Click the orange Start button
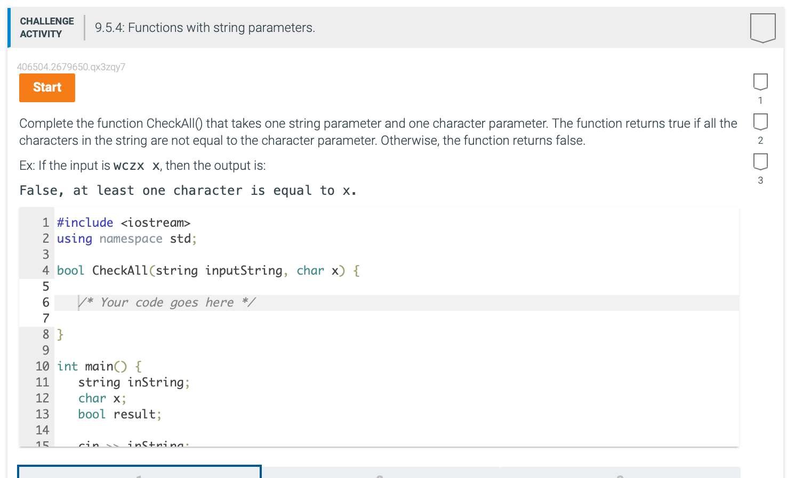This screenshot has width=803, height=478. click(47, 87)
